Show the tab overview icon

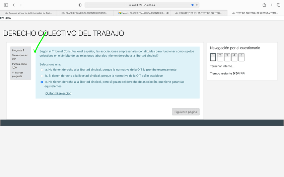[x=278, y=5]
